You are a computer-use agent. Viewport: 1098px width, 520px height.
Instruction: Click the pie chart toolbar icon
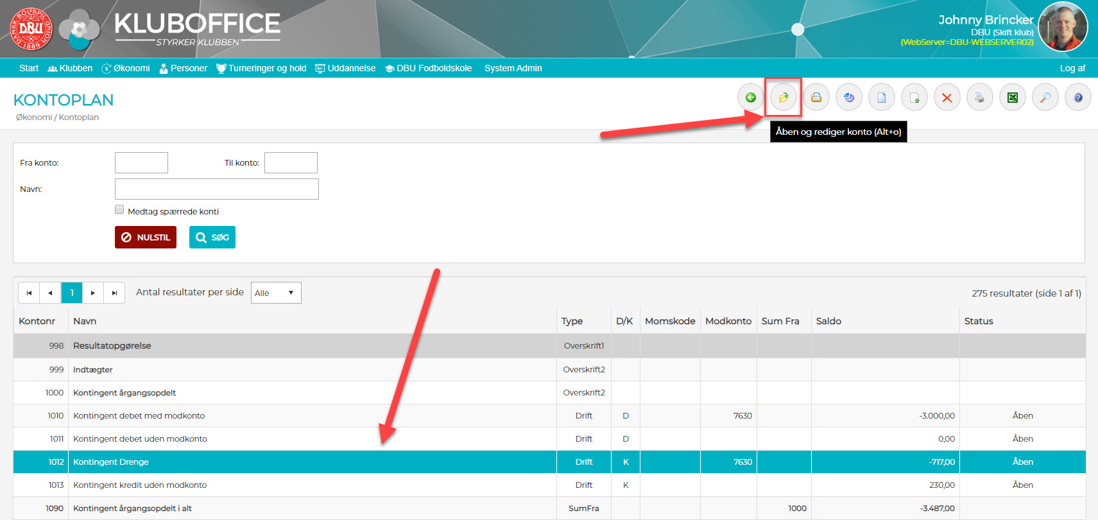pyautogui.click(x=848, y=98)
